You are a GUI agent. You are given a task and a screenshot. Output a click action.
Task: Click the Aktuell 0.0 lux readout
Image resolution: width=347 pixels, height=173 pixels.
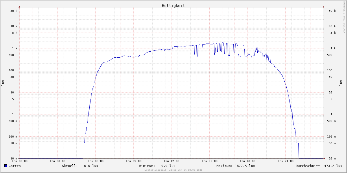coord(91,166)
